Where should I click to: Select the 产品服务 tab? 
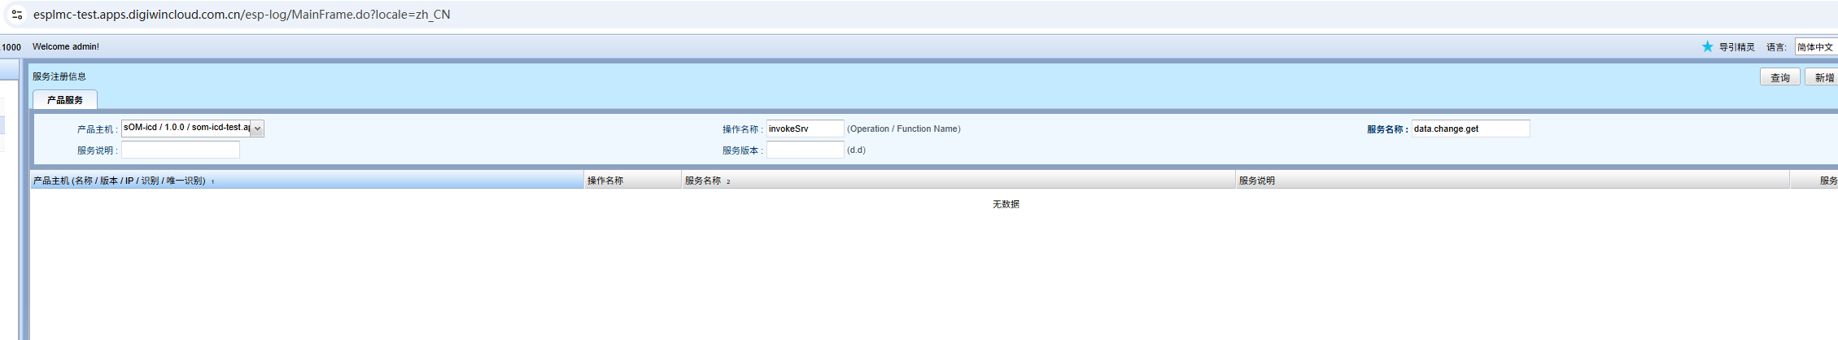tap(65, 100)
